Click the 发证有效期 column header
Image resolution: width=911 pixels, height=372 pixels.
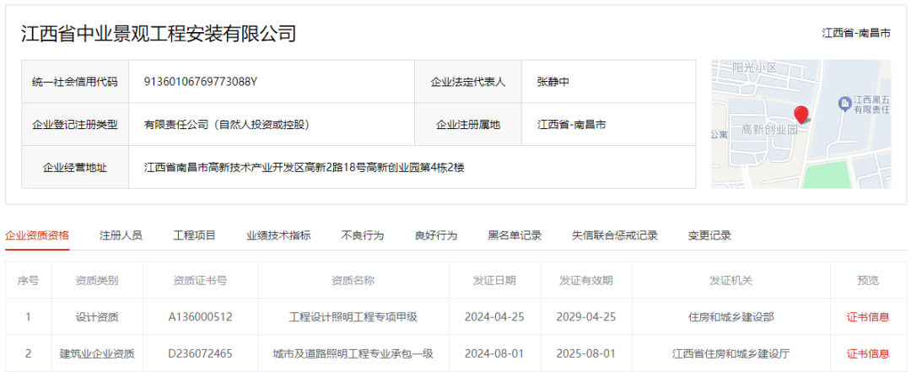tap(586, 280)
